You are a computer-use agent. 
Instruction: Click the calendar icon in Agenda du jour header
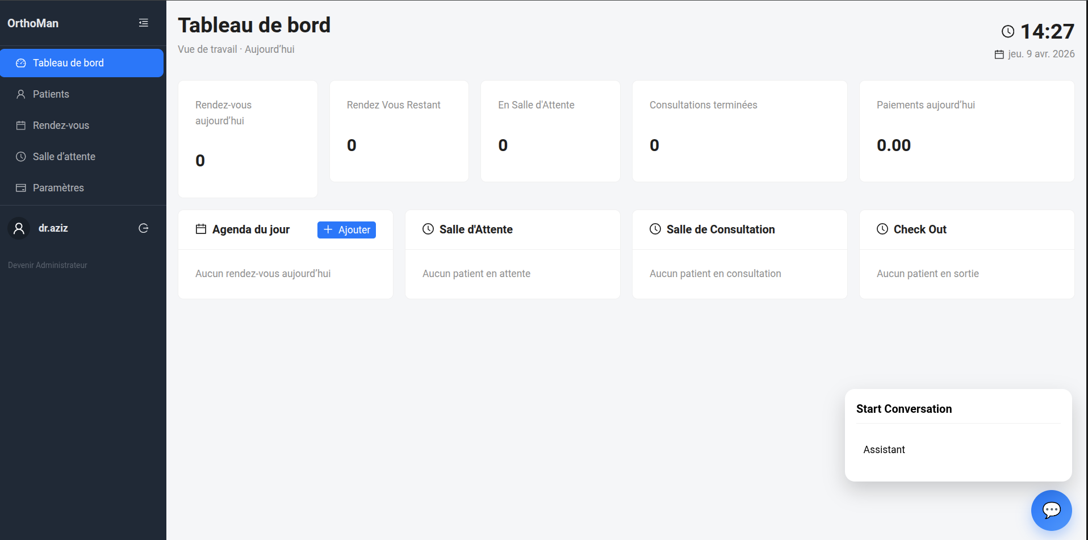coord(201,229)
